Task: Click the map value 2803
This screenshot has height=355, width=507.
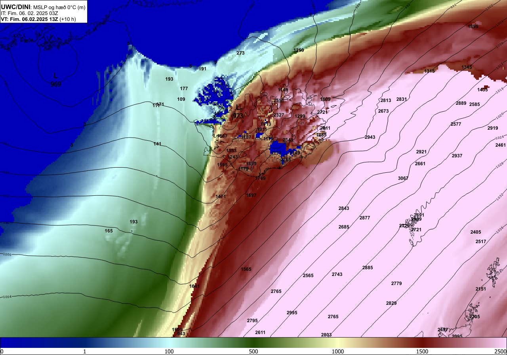Action: point(326,335)
